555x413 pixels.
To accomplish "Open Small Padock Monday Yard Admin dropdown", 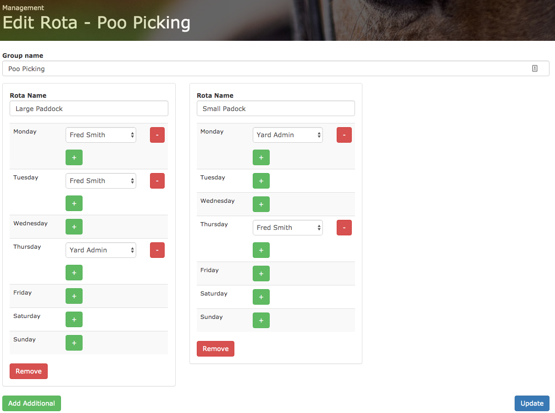I will click(288, 135).
